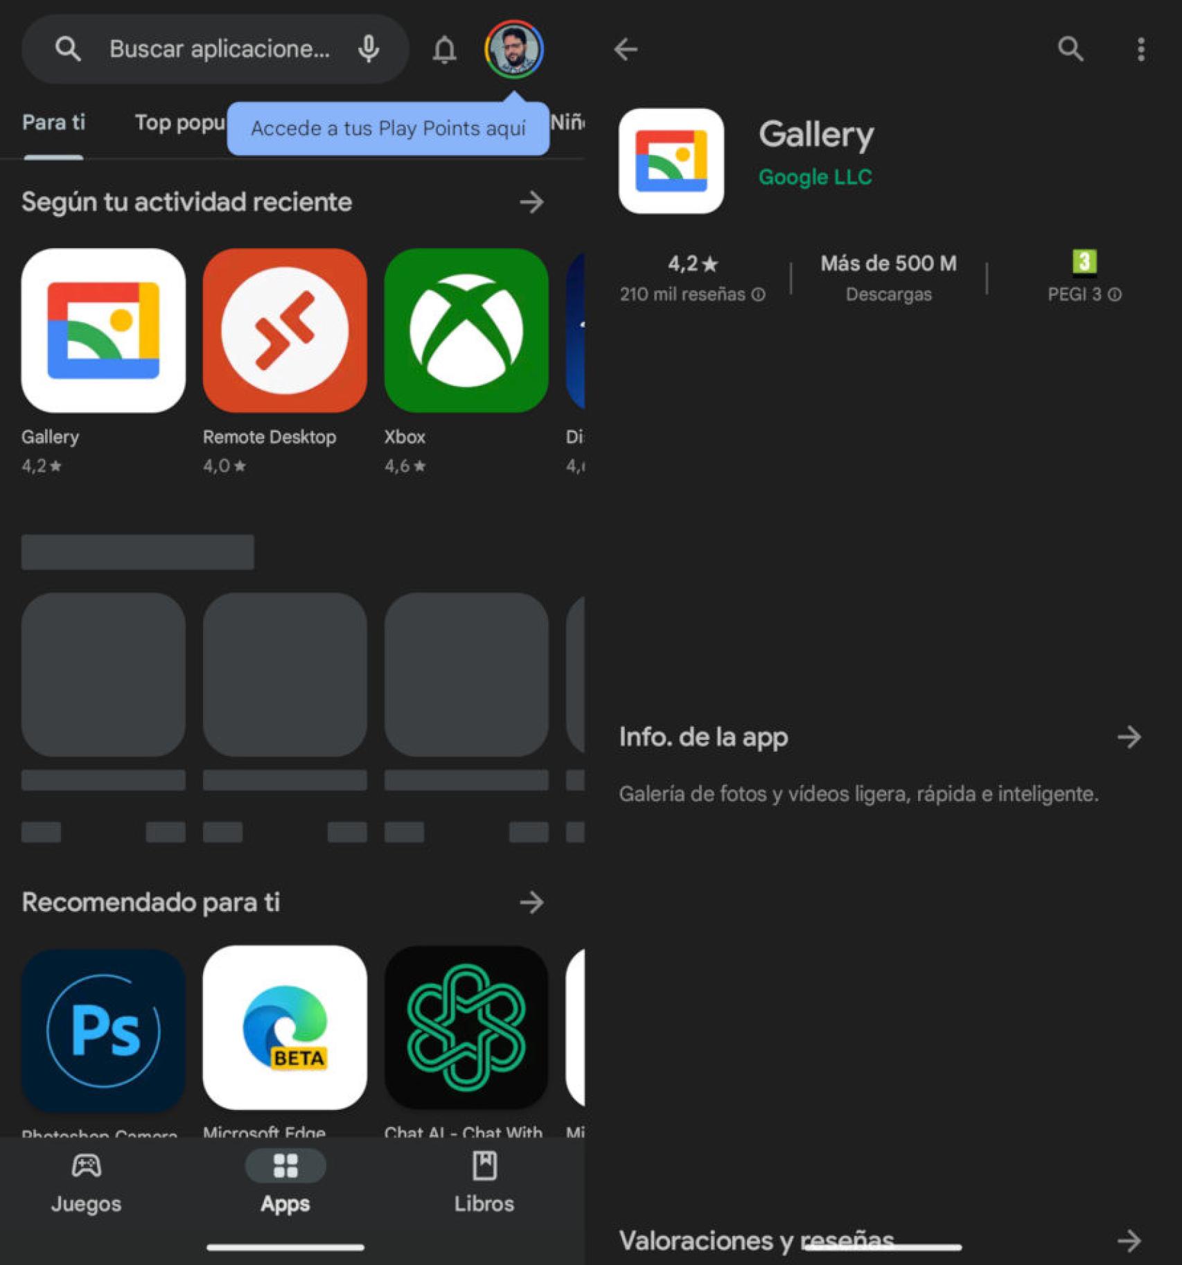This screenshot has width=1182, height=1265.
Task: Dismiss 'Accede a tus Play Points aquí' tooltip
Action: point(388,129)
